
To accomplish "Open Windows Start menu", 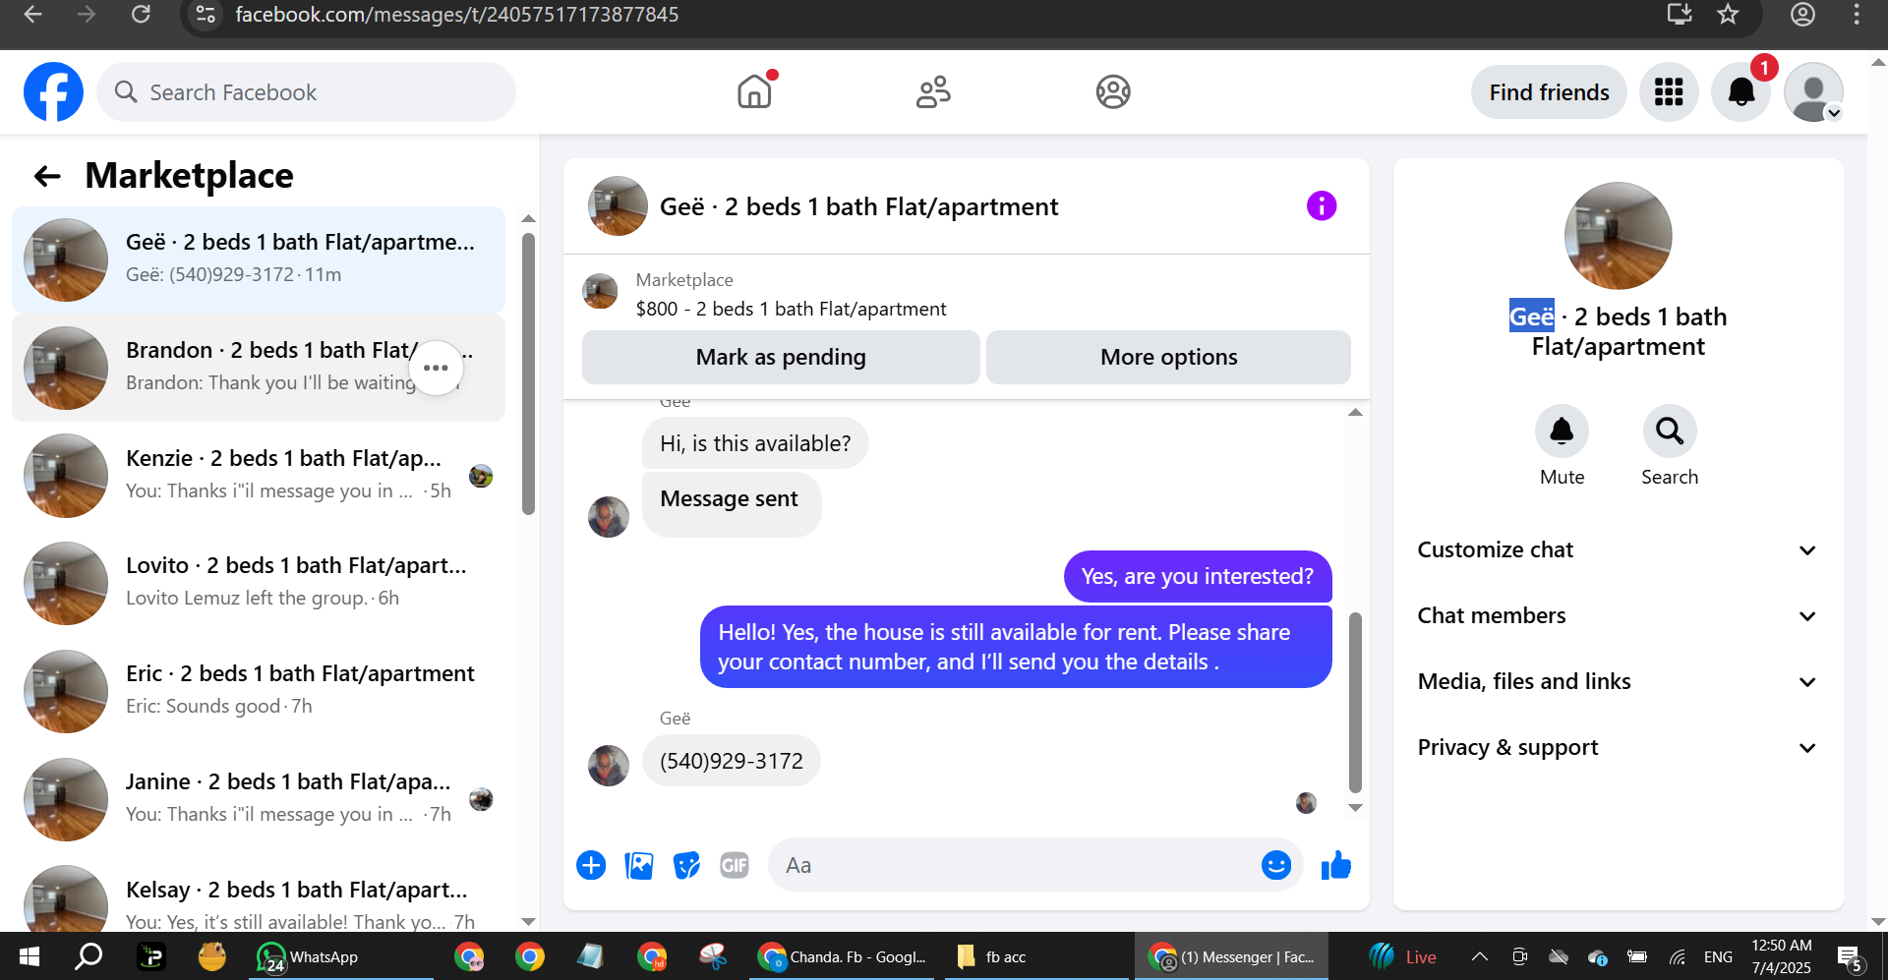I will (x=29, y=956).
